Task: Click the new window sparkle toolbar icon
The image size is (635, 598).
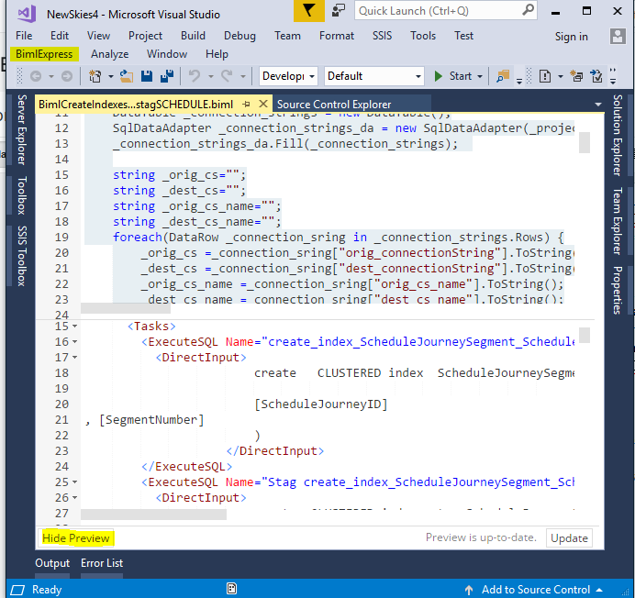Action: tap(576, 76)
